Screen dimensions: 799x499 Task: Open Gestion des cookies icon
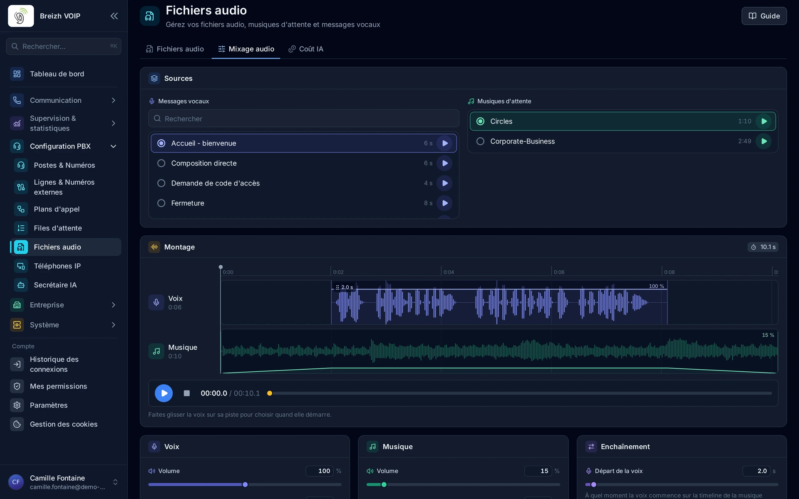(x=17, y=424)
